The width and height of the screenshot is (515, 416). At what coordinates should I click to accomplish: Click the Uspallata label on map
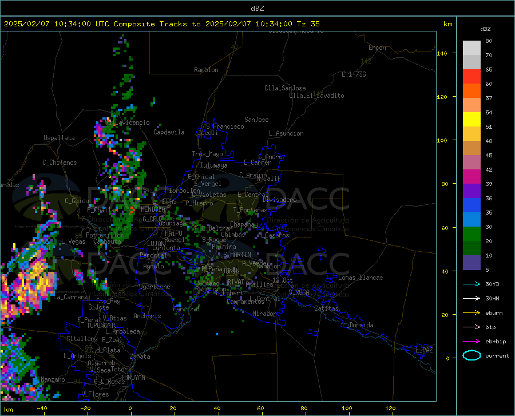(x=59, y=138)
